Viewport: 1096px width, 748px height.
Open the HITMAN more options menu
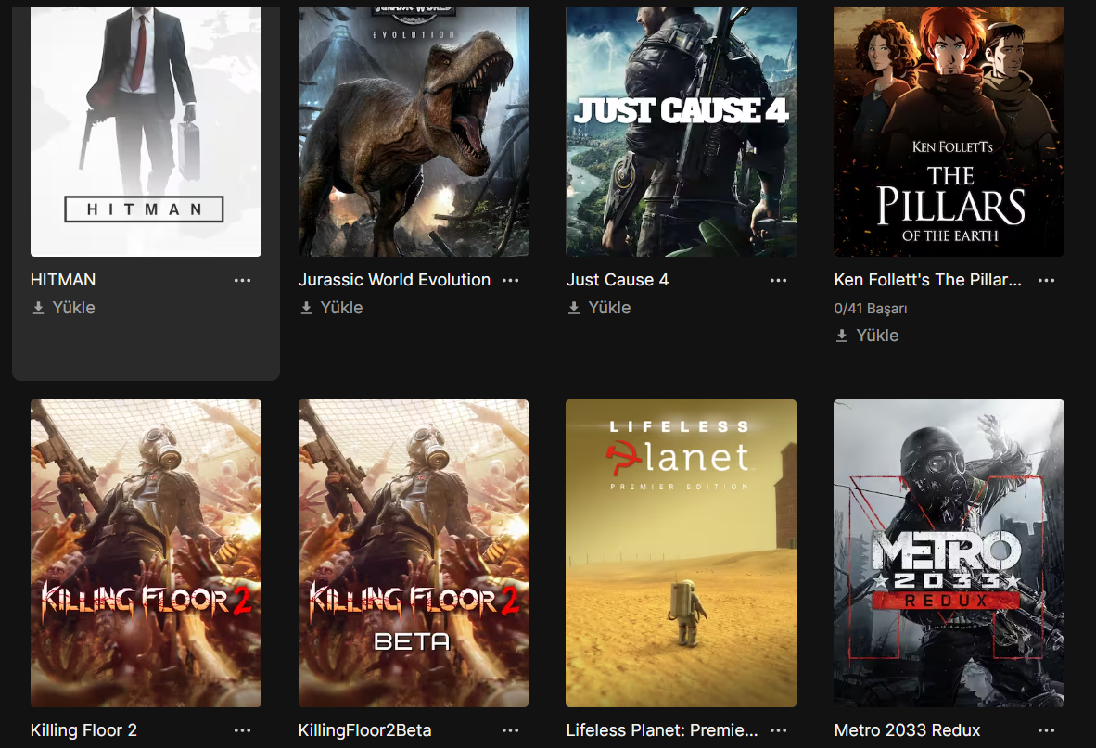(x=243, y=280)
